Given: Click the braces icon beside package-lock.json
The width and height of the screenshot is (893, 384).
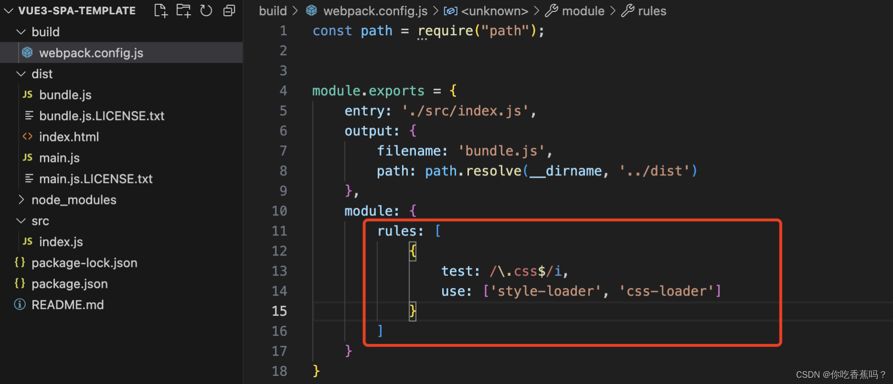Looking at the screenshot, I should (20, 262).
